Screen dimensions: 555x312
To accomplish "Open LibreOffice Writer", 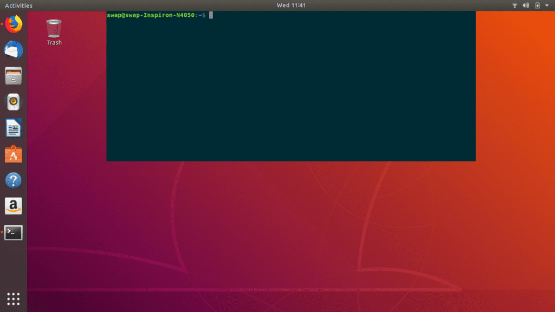I will pyautogui.click(x=12, y=128).
